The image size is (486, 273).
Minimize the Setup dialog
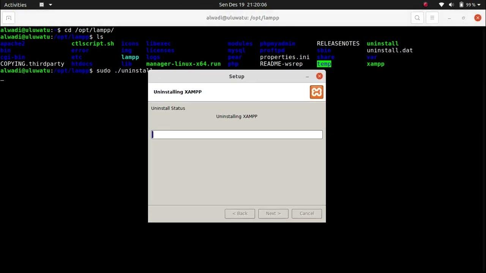tap(308, 76)
